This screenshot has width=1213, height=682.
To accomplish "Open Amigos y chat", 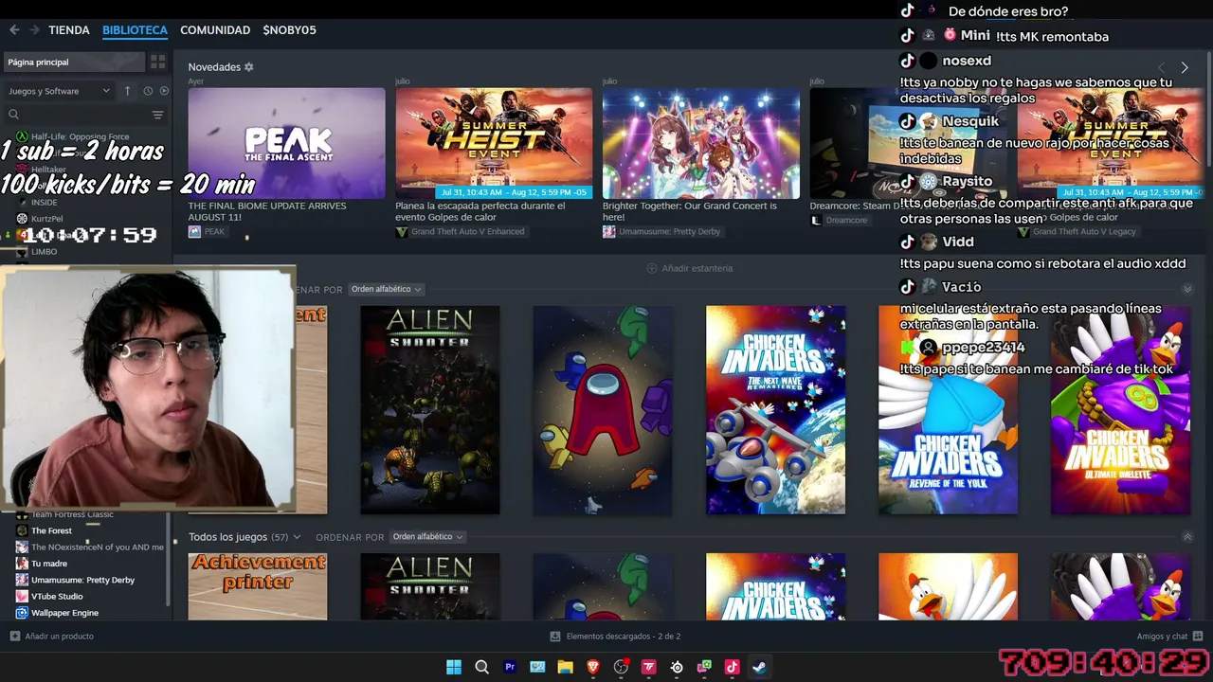I will pos(1169,637).
